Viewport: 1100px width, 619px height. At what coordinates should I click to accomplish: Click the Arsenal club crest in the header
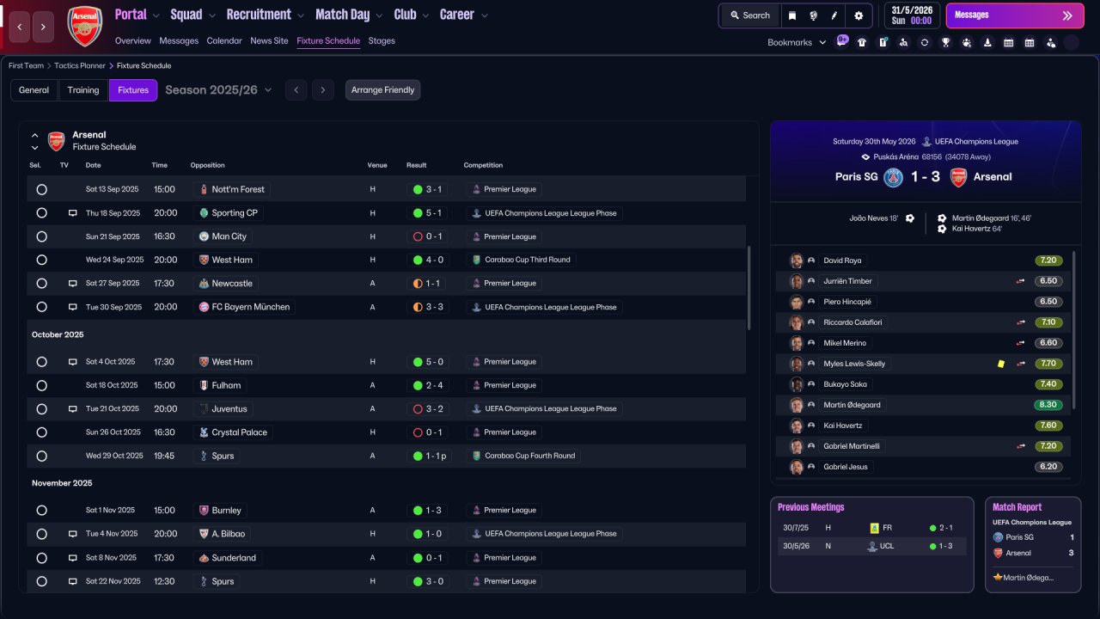[84, 26]
